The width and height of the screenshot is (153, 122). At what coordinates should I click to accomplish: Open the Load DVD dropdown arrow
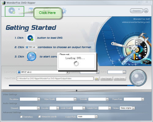(x=19, y=9)
